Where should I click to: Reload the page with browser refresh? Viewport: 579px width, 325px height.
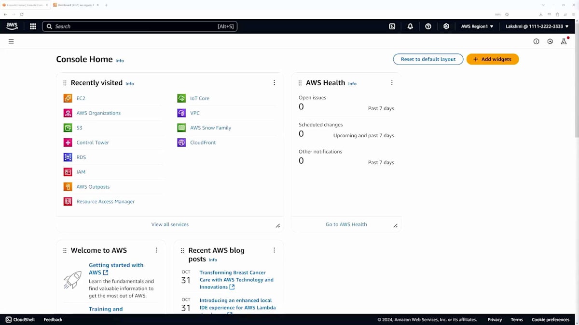pyautogui.click(x=22, y=14)
